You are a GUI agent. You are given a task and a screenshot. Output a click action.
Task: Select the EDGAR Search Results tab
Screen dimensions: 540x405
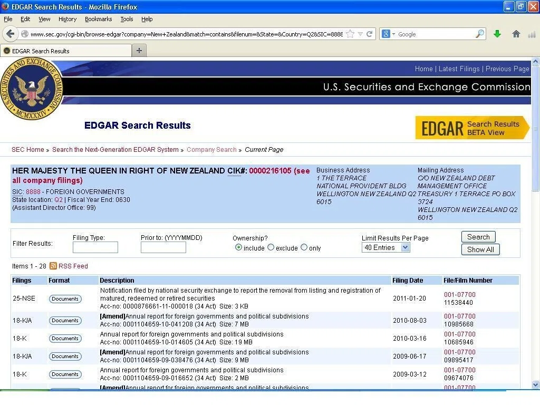click(66, 51)
